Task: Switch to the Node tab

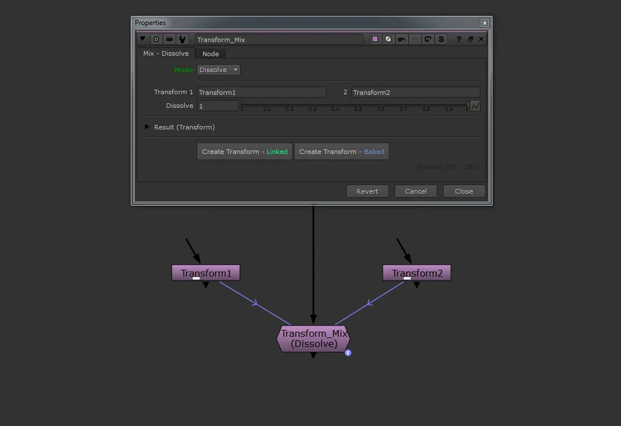Action: tap(210, 53)
